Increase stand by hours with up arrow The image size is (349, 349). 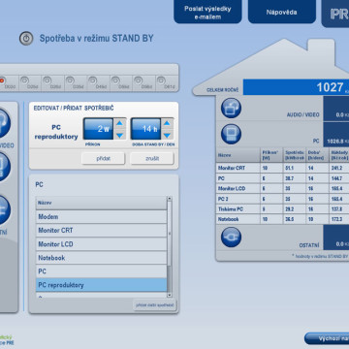(167, 123)
